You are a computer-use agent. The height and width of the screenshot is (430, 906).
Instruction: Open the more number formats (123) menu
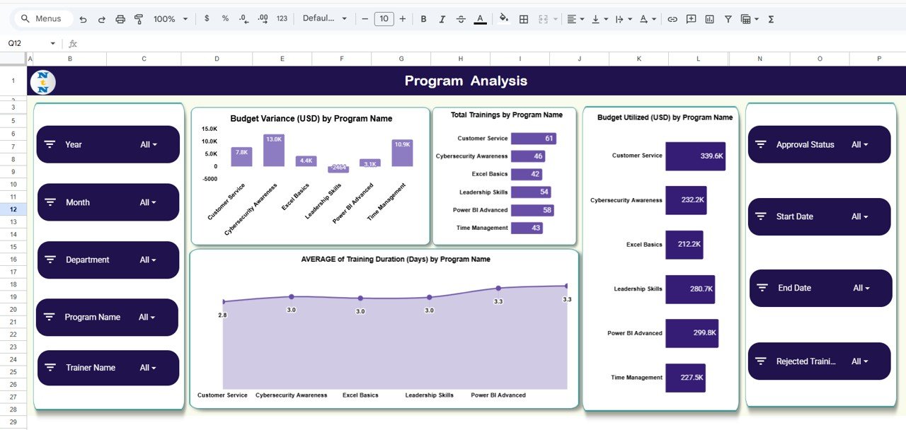(281, 18)
